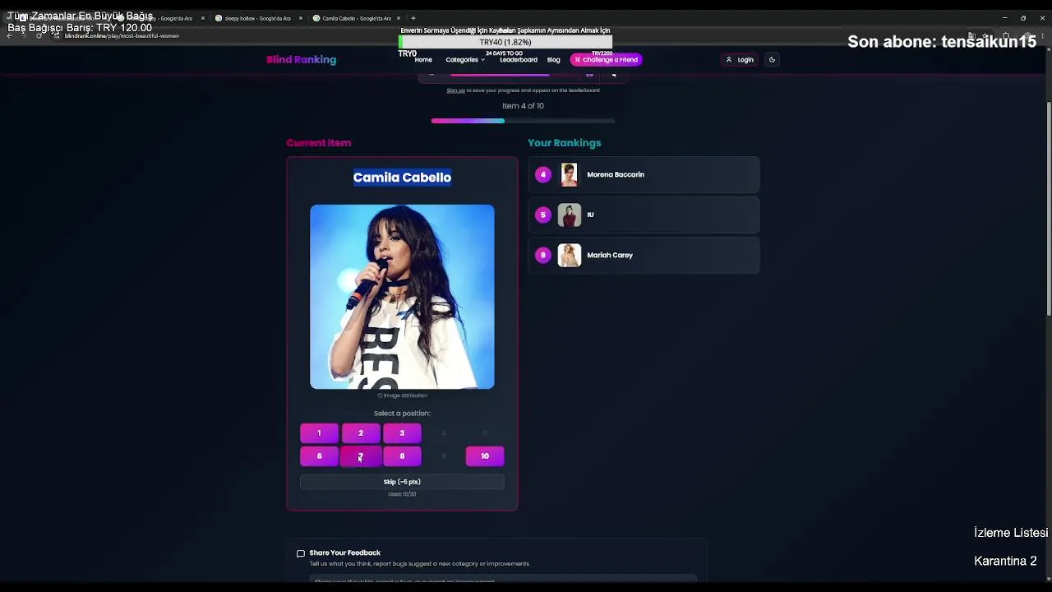Choose position 2 for the current item

[361, 433]
